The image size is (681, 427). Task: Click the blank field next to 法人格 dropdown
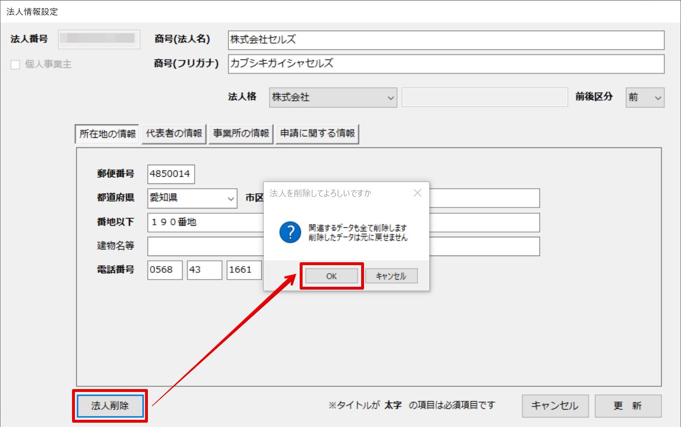coord(485,98)
